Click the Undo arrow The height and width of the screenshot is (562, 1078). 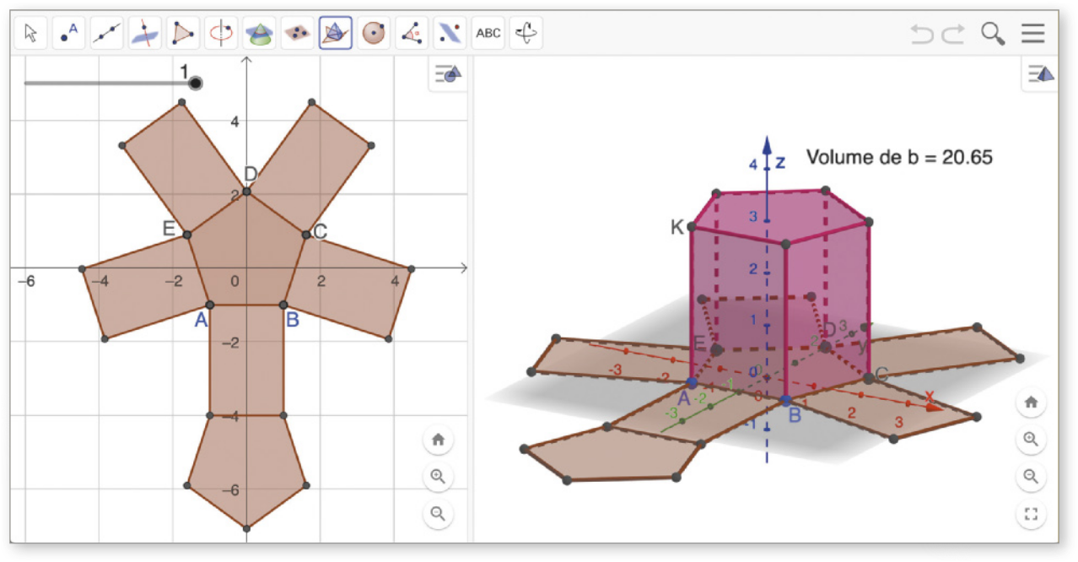point(922,34)
